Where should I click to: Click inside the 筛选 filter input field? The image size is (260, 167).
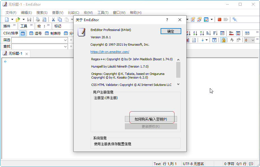pyautogui.click(x=37, y=40)
